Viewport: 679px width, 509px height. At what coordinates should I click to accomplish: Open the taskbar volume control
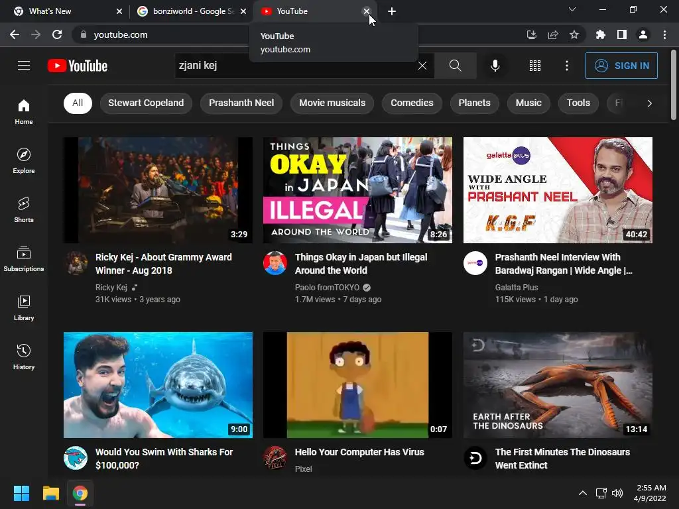(x=617, y=493)
